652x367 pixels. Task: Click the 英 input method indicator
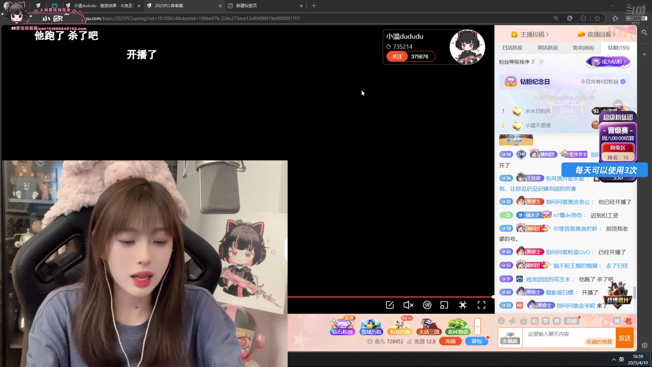point(621,360)
